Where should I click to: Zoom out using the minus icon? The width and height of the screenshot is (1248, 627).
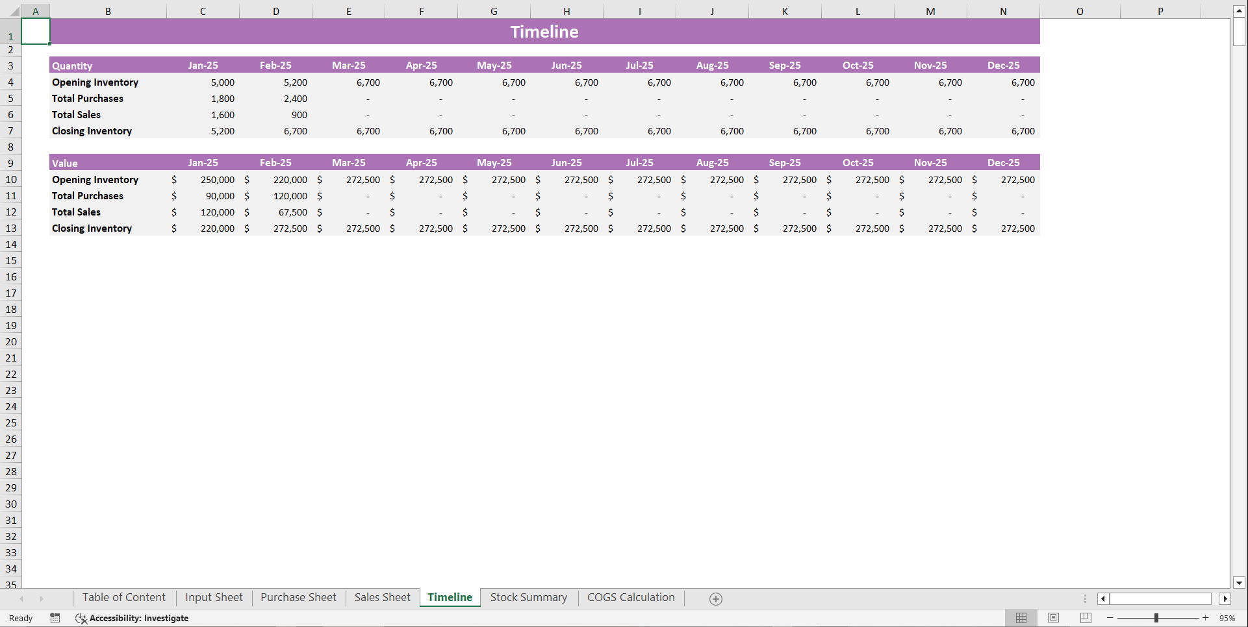[x=1111, y=618]
